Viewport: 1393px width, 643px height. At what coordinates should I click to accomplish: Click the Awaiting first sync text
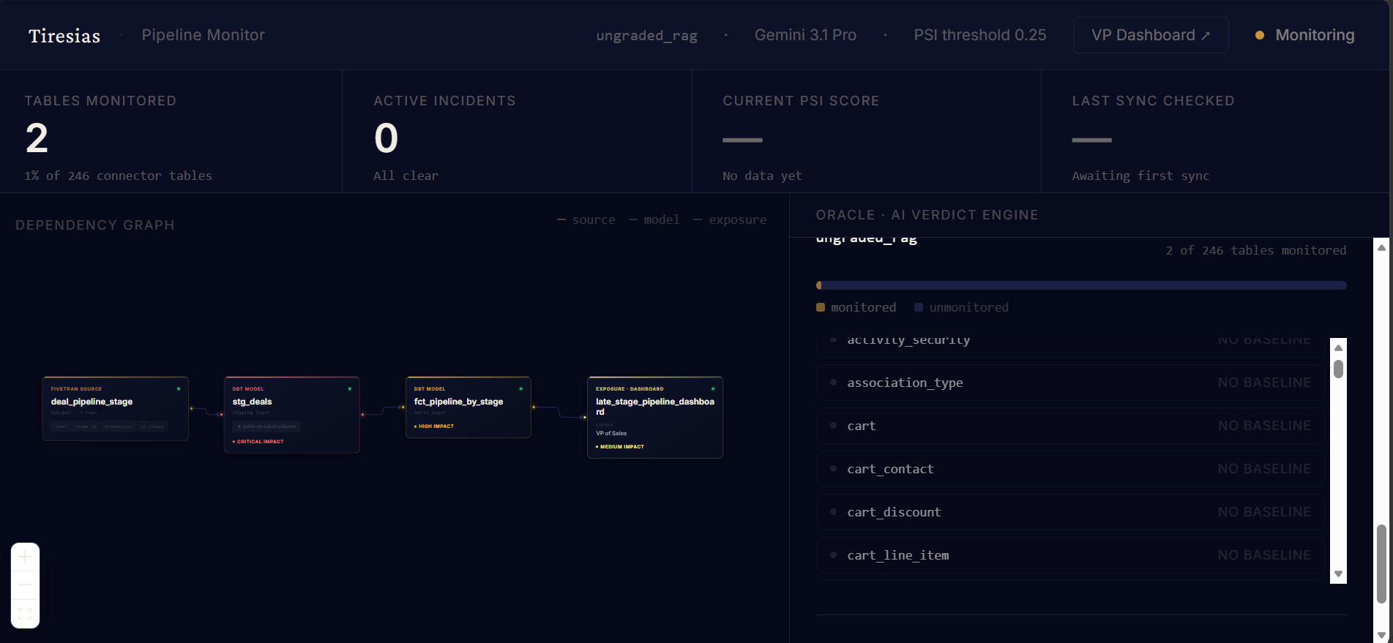coord(1140,176)
